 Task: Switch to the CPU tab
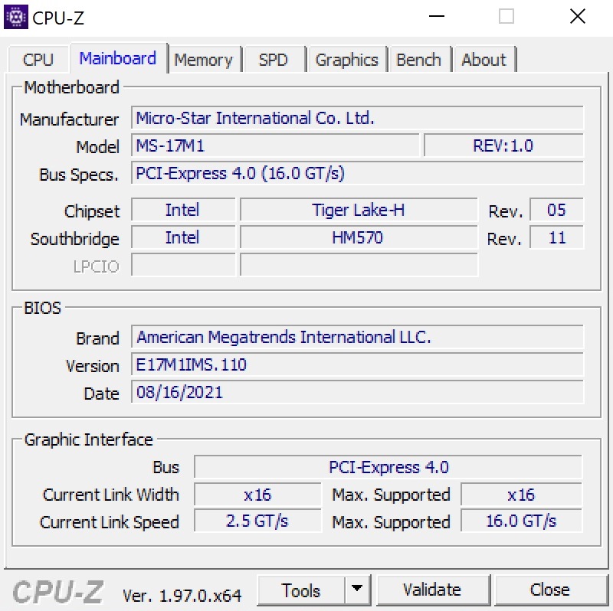38,60
